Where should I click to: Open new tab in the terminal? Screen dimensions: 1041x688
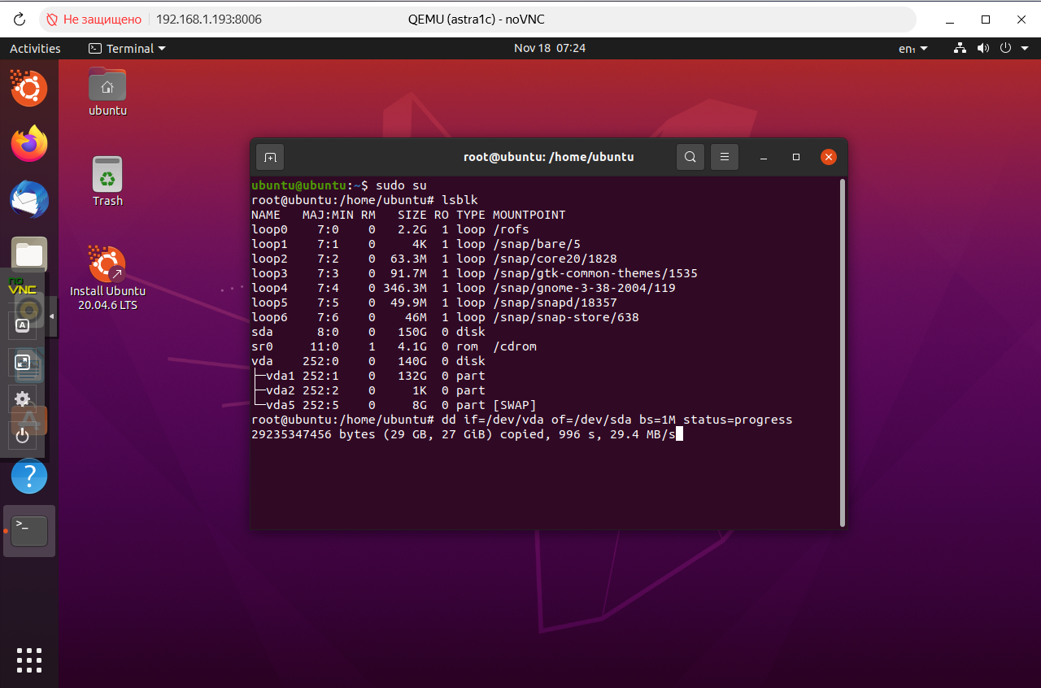(x=270, y=157)
